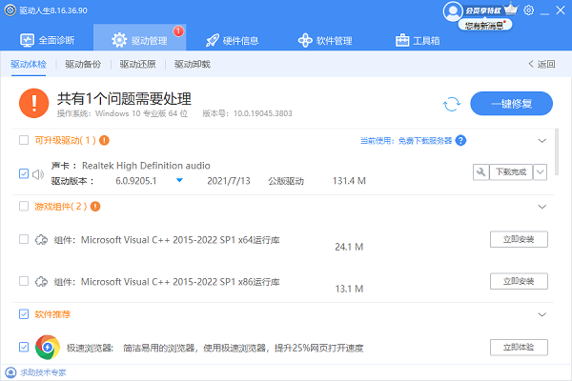Click the help question mark icon
Screen dimensions: 572x381
pyautogui.click(x=460, y=140)
